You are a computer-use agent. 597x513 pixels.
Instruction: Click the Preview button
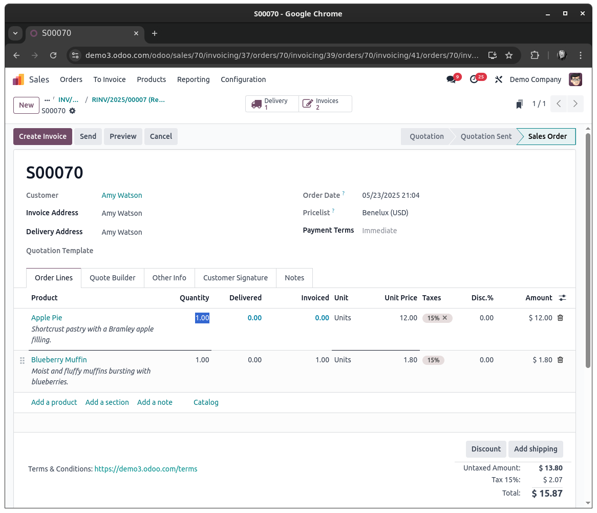point(123,136)
